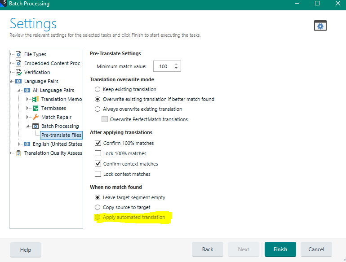Click the Cancel button
Image resolution: width=346 pixels, height=262 pixels.
(316, 249)
